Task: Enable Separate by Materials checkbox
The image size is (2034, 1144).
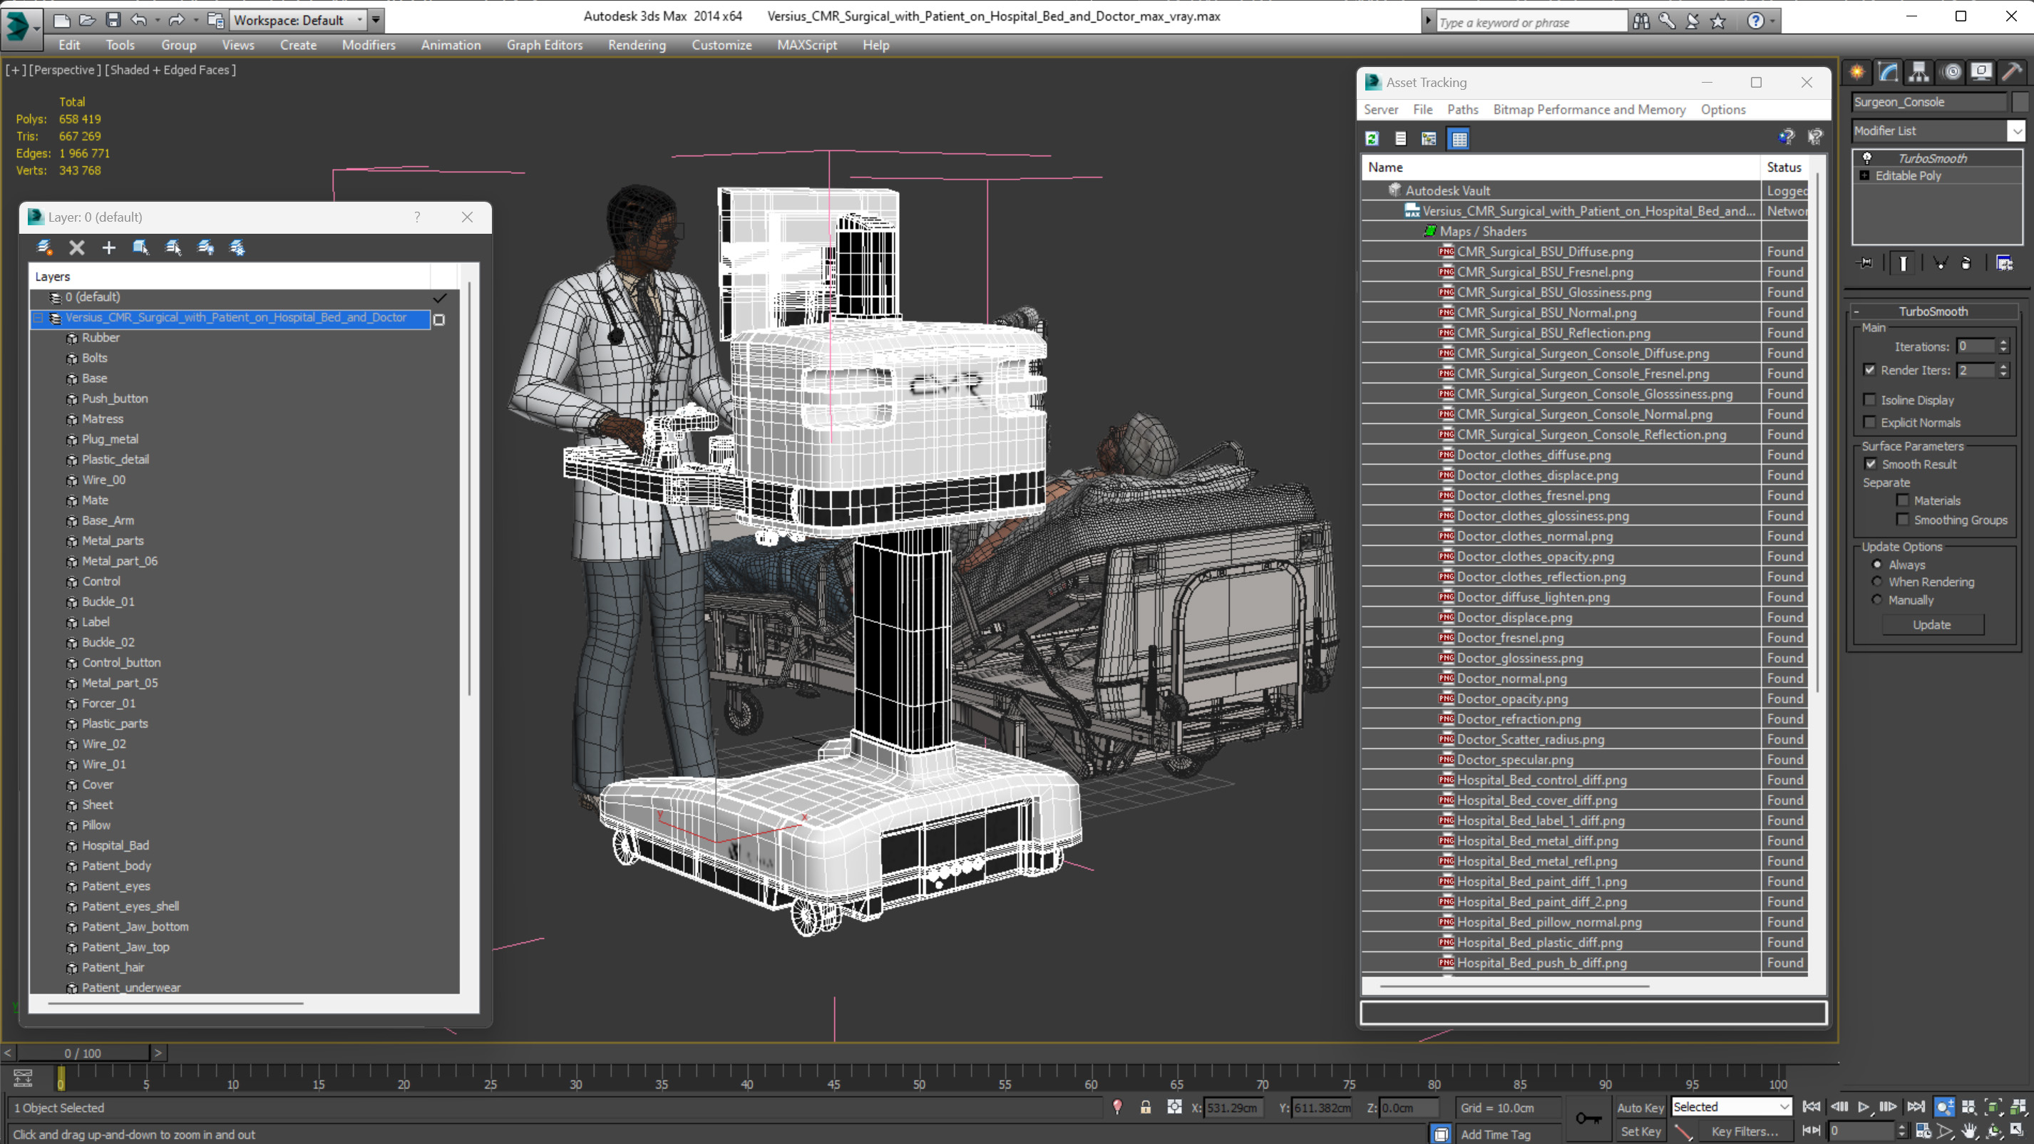Action: coord(1903,500)
